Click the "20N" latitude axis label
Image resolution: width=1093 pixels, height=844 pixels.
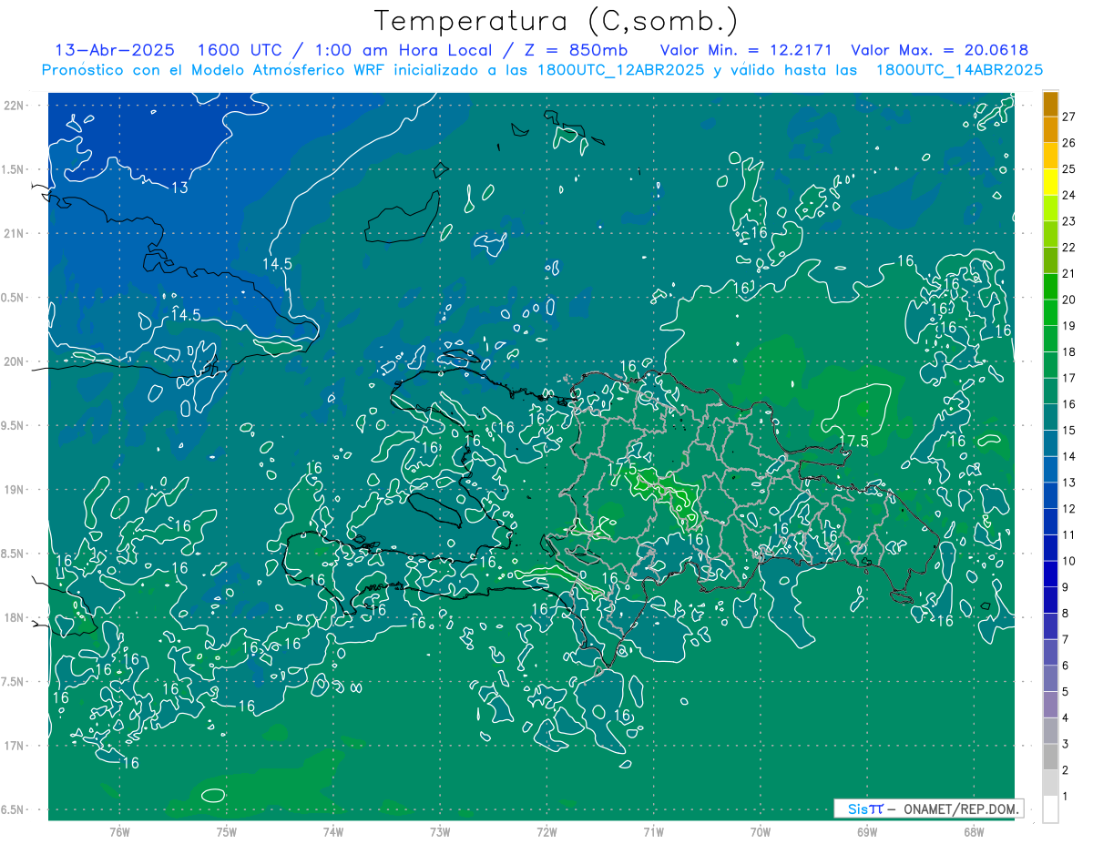[14, 361]
